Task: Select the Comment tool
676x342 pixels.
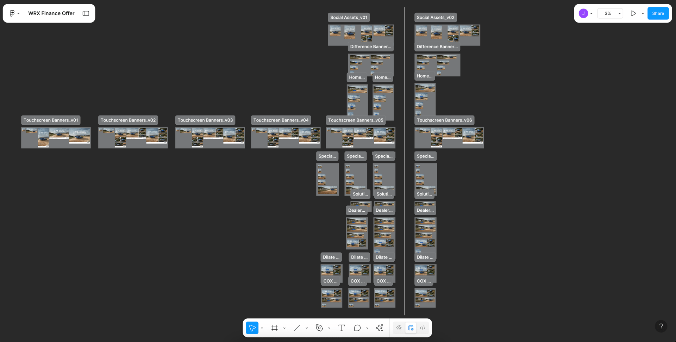Action: click(x=357, y=328)
